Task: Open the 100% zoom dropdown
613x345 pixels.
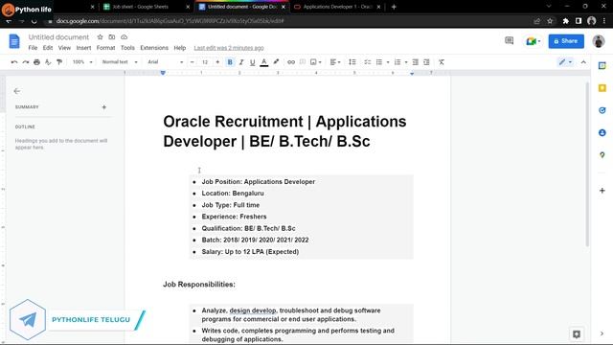Action: pyautogui.click(x=82, y=62)
